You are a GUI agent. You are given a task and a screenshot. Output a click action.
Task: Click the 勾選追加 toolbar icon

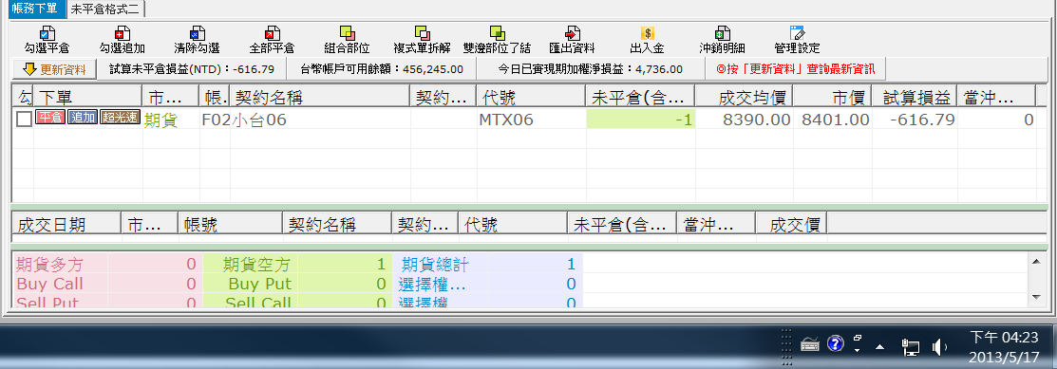click(x=122, y=33)
